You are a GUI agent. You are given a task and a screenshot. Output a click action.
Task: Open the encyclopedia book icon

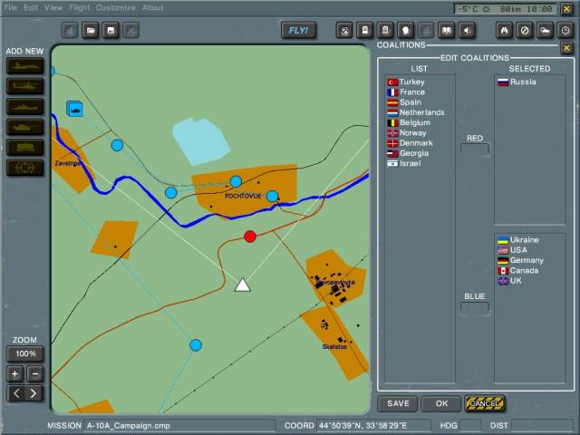point(447,30)
